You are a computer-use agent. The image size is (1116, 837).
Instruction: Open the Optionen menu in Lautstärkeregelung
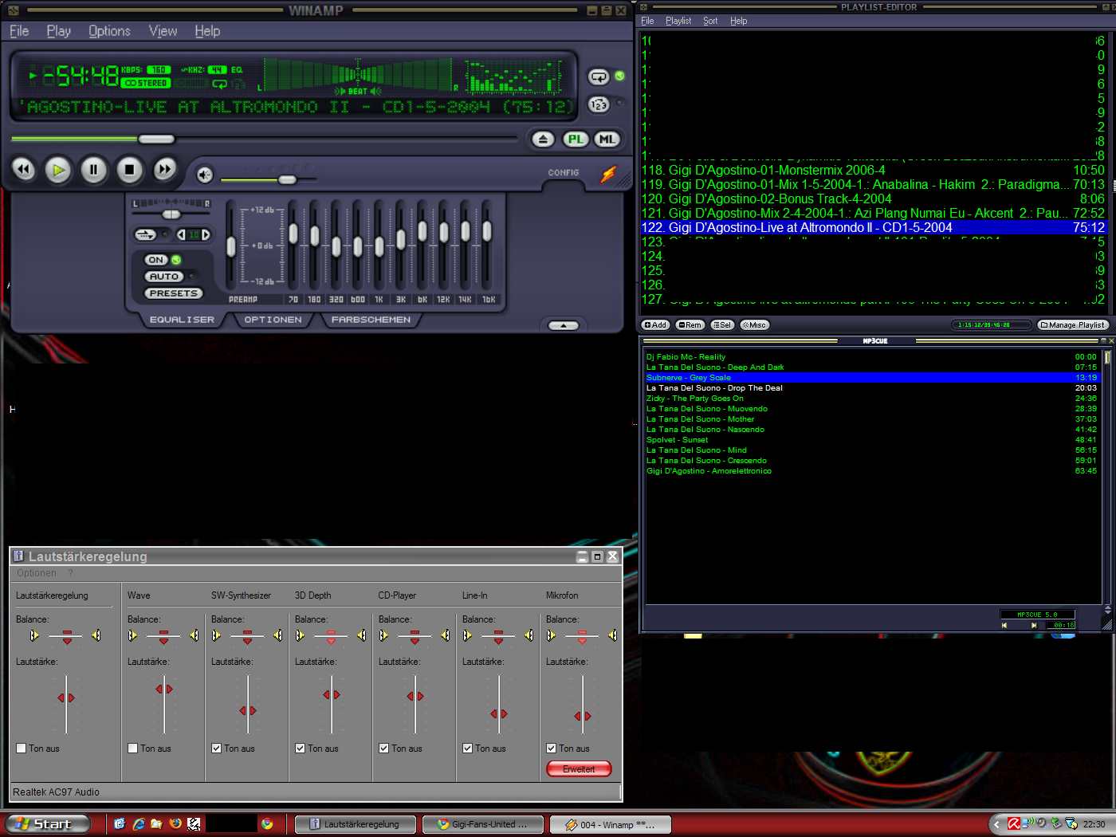tap(37, 573)
